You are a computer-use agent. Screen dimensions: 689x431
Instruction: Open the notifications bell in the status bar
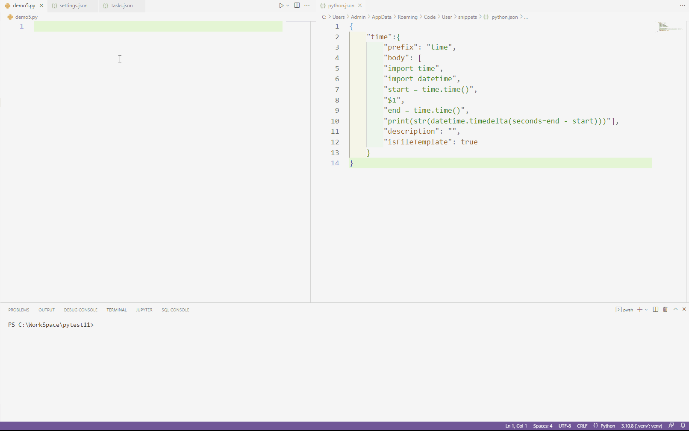(x=683, y=425)
